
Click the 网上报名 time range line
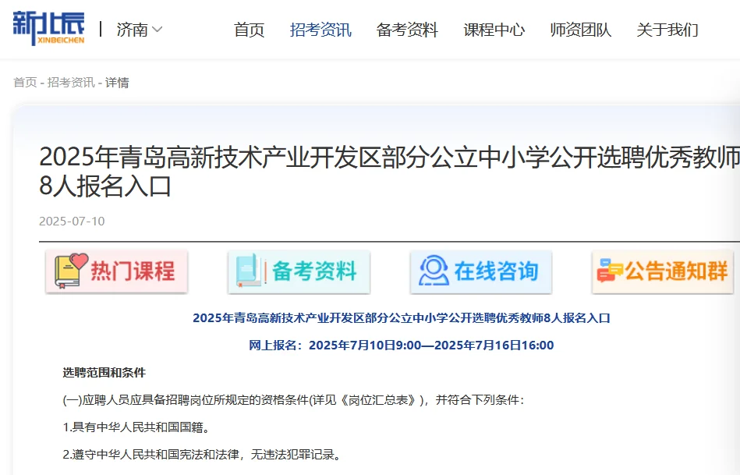(x=402, y=346)
